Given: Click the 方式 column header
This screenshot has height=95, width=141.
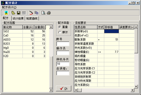Looking at the screenshot, I should (x=101, y=27).
